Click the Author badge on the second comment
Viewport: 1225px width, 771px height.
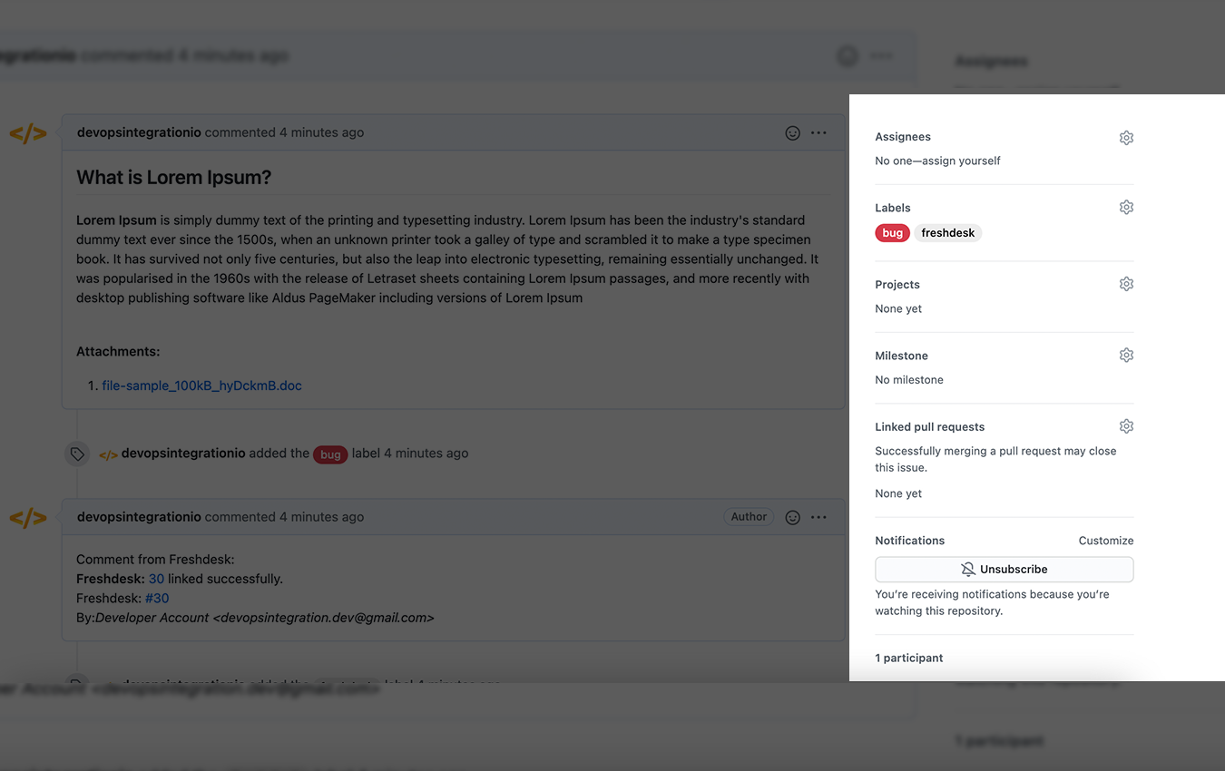748,516
